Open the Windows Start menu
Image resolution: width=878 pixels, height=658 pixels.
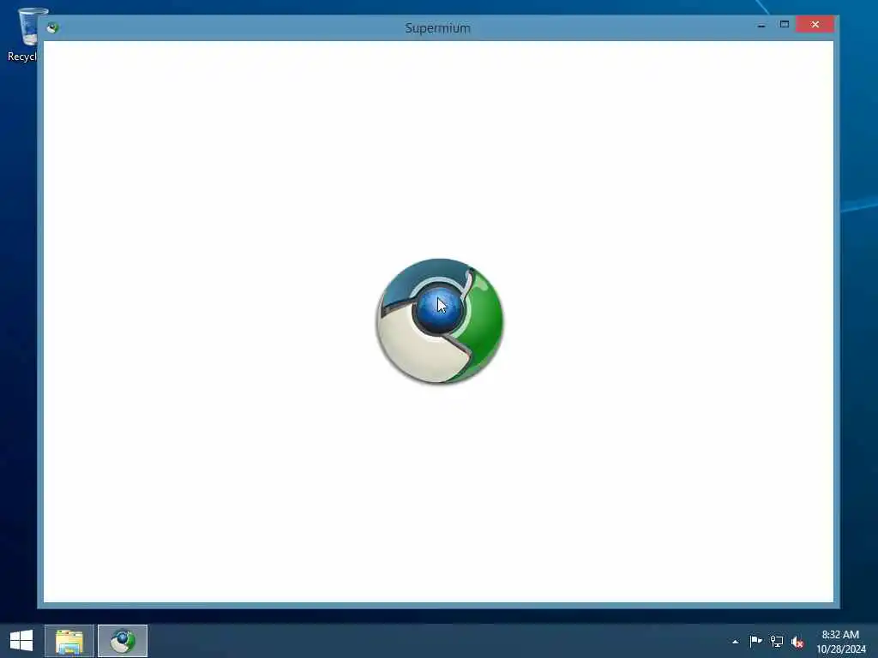tap(21, 641)
